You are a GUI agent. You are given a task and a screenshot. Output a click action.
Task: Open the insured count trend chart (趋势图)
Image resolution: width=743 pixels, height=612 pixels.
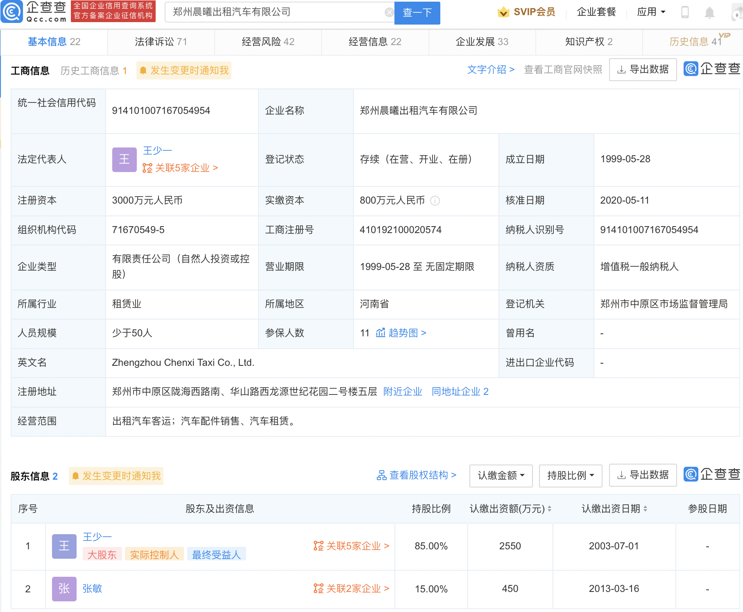tap(401, 333)
